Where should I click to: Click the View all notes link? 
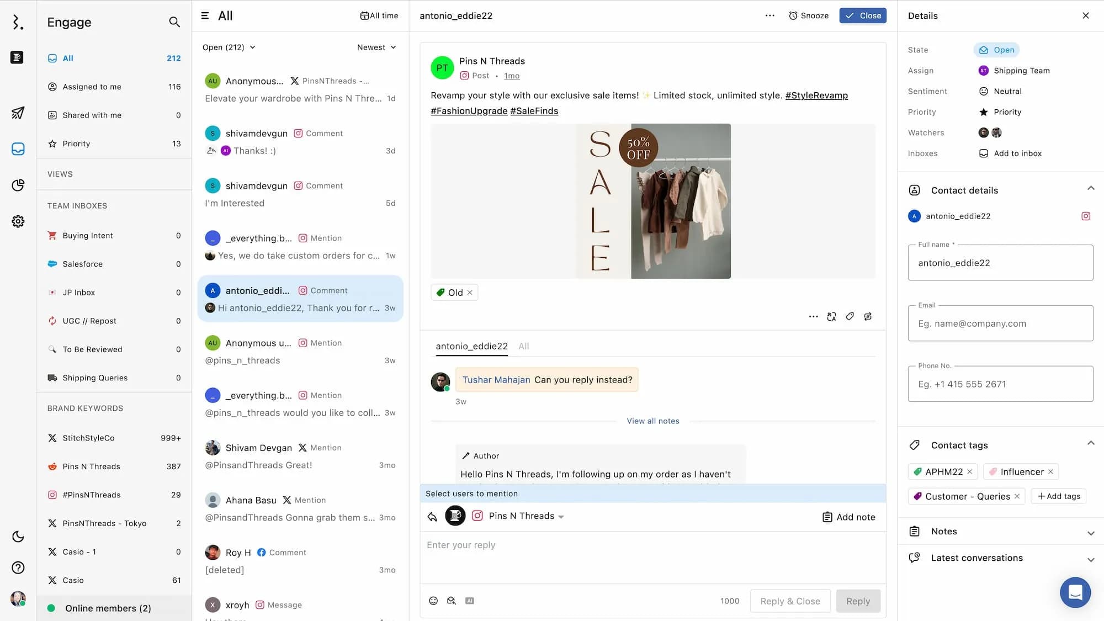point(653,421)
